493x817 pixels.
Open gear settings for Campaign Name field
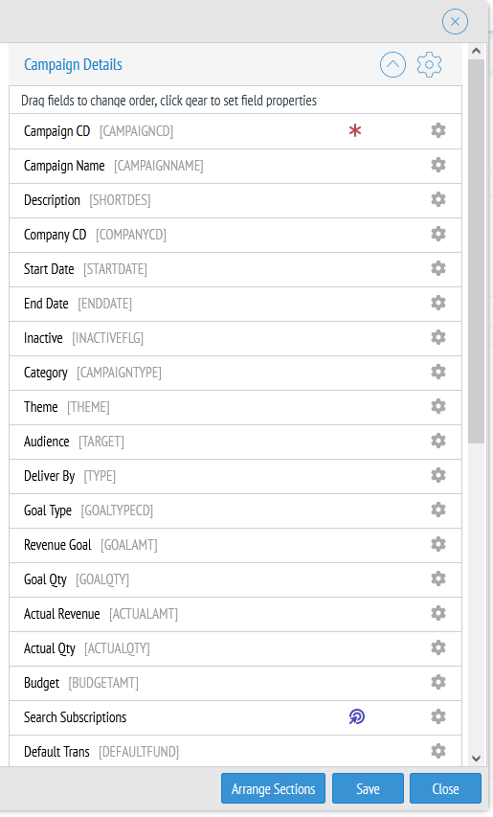click(x=438, y=165)
